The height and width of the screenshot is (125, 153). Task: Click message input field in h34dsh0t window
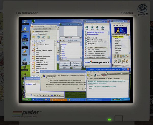coord(45,97)
